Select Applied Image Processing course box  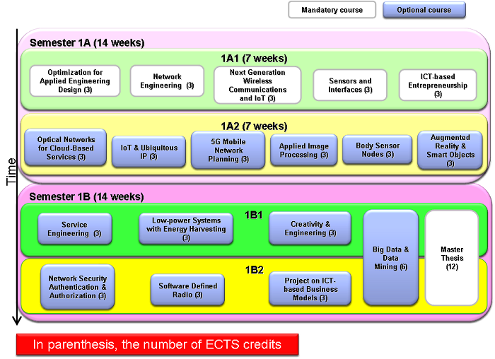pos(303,150)
